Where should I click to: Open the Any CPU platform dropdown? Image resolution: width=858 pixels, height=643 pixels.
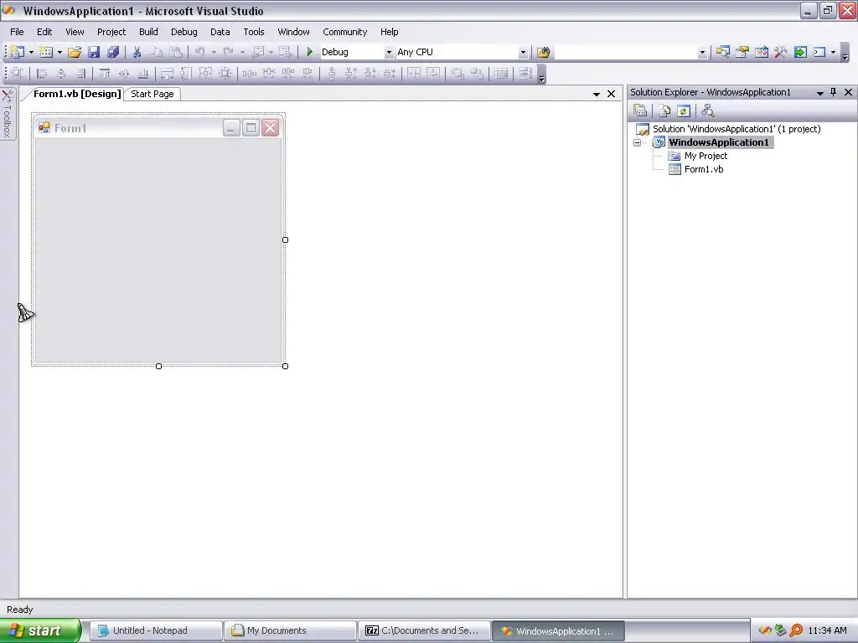(523, 53)
